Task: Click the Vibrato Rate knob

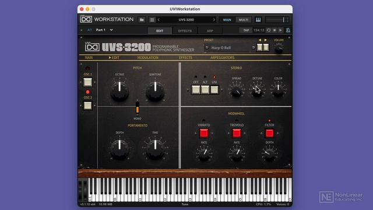Action: (204, 155)
